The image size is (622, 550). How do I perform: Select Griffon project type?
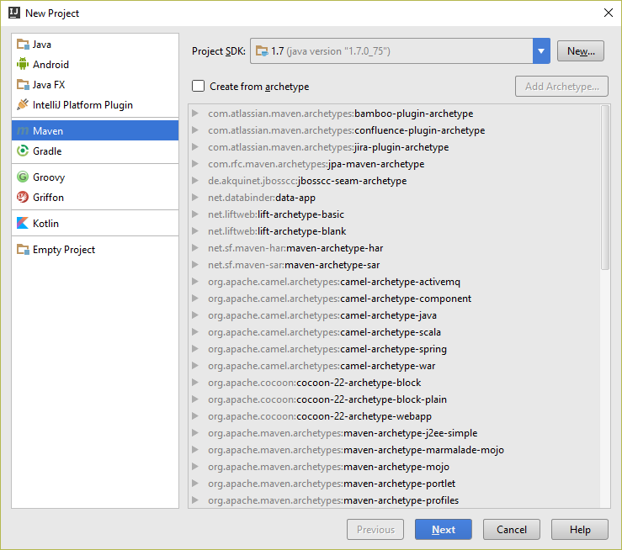coord(95,197)
